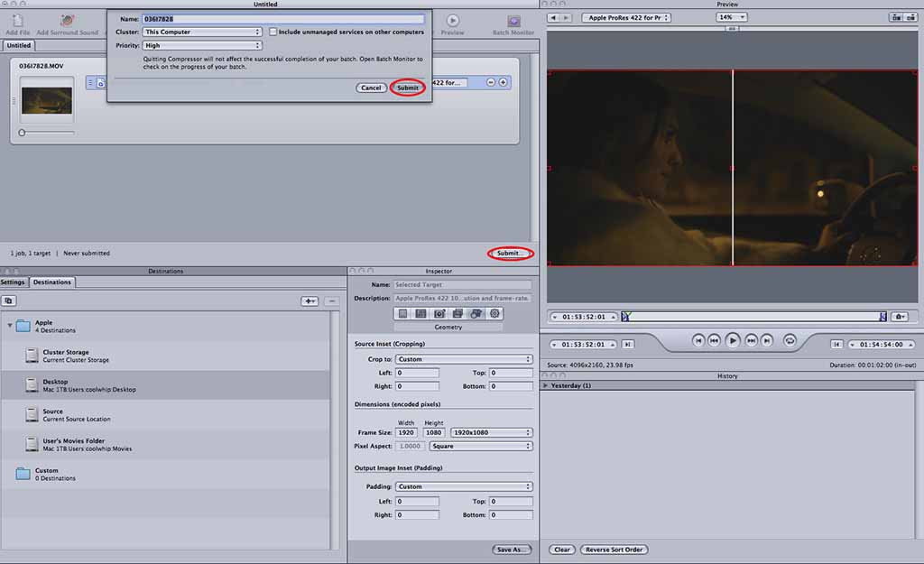The image size is (924, 564).
Task: Click the Add File toolbar icon
Action: 17,20
